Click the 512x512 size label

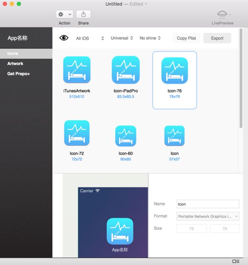click(77, 97)
